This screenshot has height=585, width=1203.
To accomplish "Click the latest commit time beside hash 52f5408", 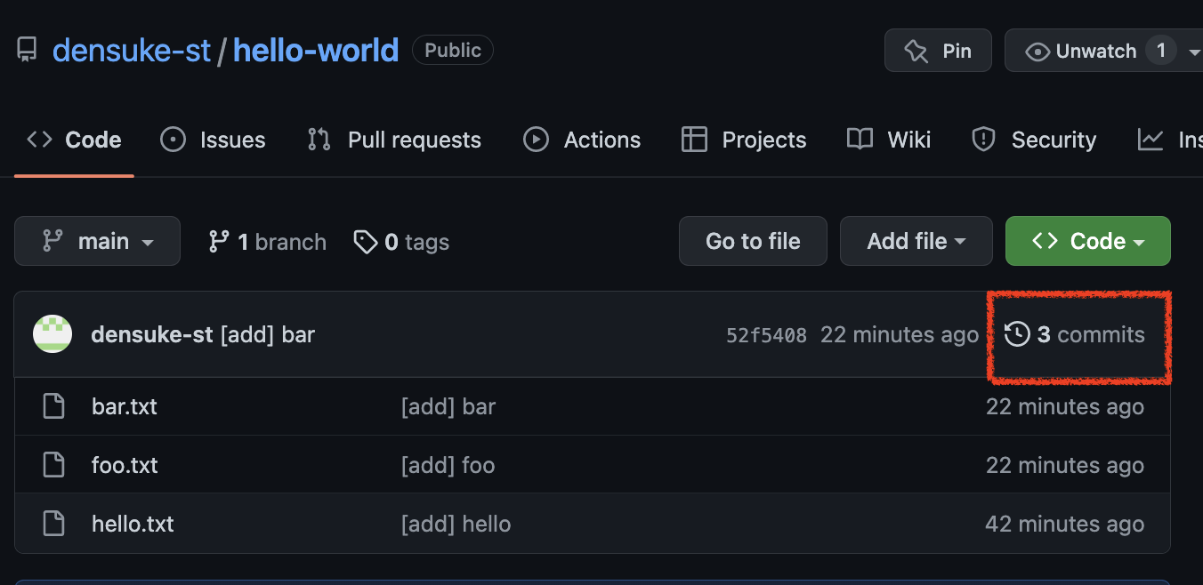I will click(900, 335).
